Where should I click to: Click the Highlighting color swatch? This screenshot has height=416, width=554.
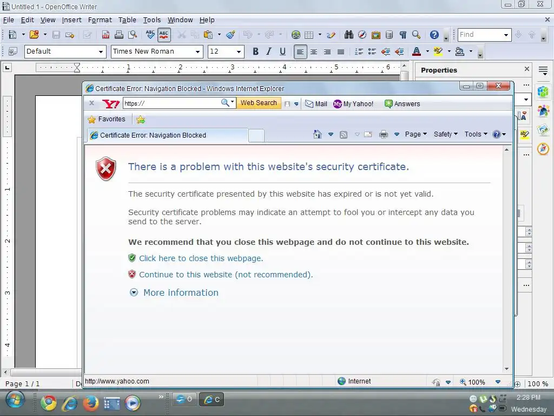tap(438, 51)
